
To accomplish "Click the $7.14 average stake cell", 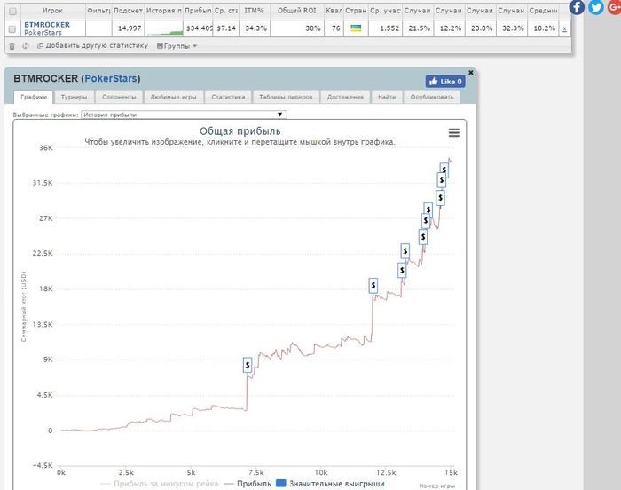I will click(x=226, y=28).
